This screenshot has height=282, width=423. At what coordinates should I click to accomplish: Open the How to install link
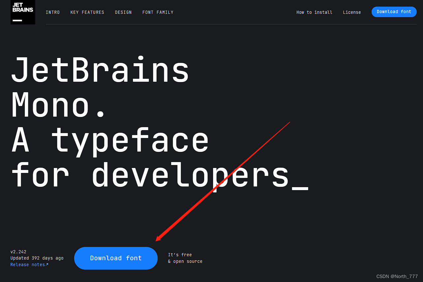[314, 12]
